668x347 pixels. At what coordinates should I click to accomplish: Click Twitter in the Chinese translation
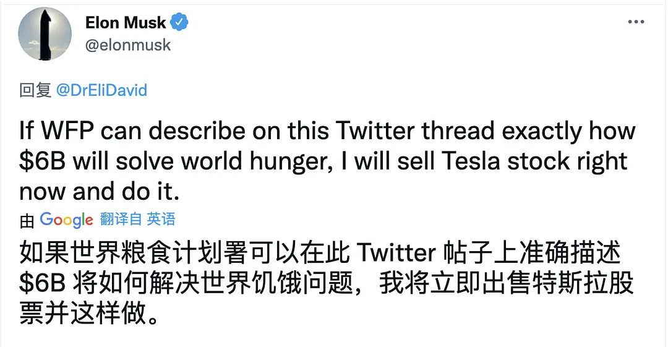(x=396, y=254)
